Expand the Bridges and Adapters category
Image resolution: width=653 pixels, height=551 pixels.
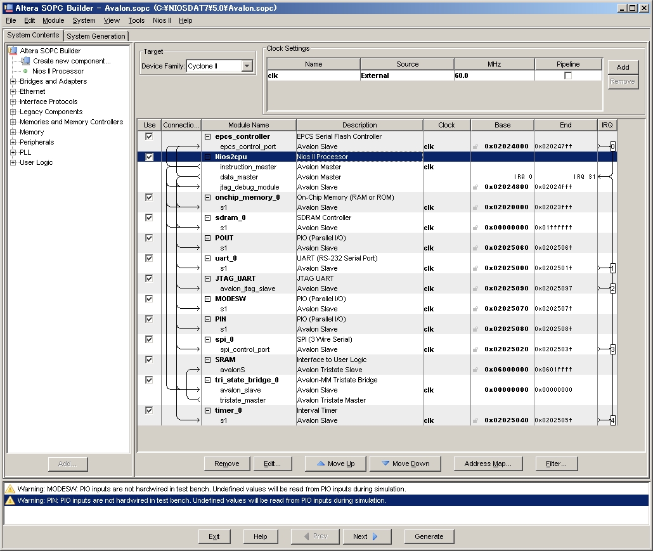point(13,81)
